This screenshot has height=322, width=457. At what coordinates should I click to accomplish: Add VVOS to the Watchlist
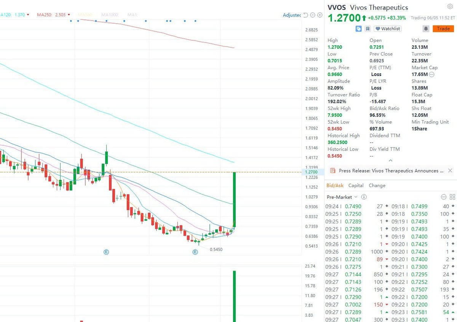(x=387, y=29)
